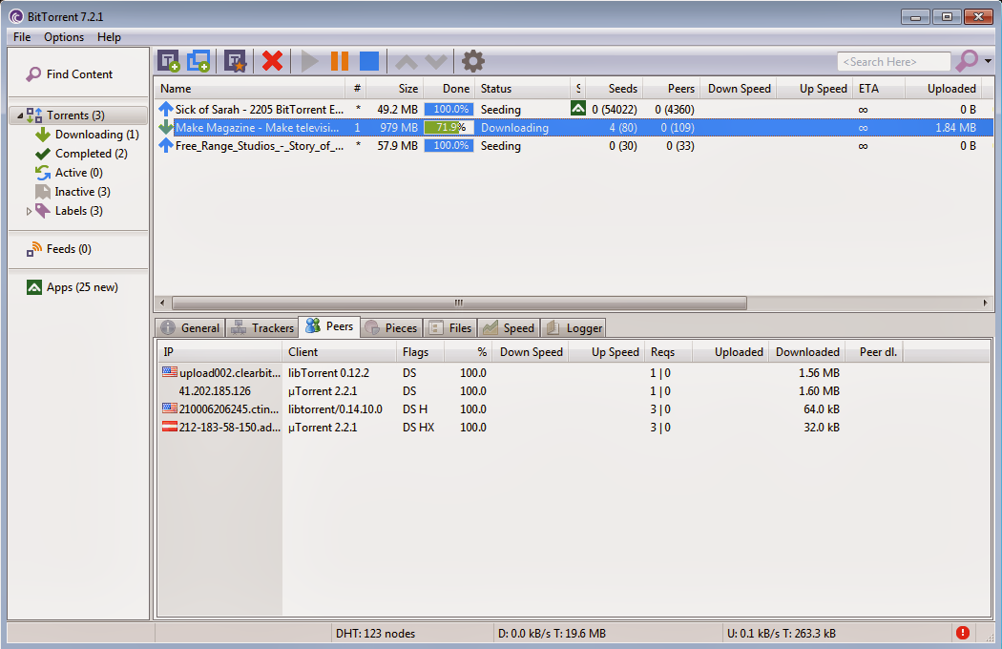The image size is (1002, 649).
Task: Sort torrents by Name column header
Action: (x=249, y=89)
